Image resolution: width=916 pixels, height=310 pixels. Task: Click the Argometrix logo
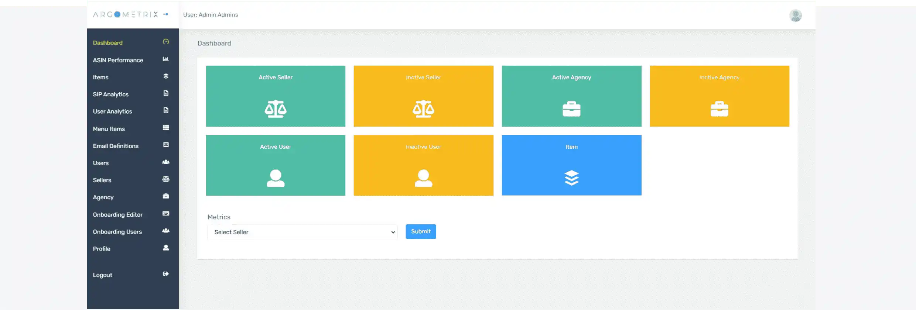pos(125,14)
